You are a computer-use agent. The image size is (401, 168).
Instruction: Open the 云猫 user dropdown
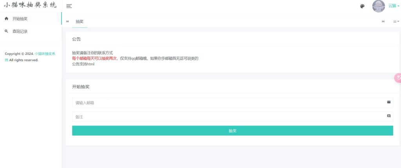click(394, 6)
